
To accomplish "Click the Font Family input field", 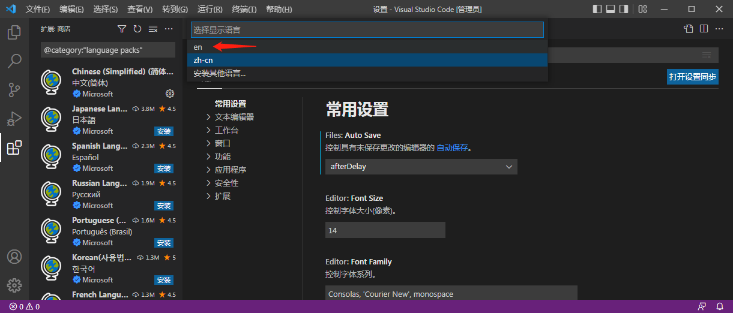I will coord(451,293).
